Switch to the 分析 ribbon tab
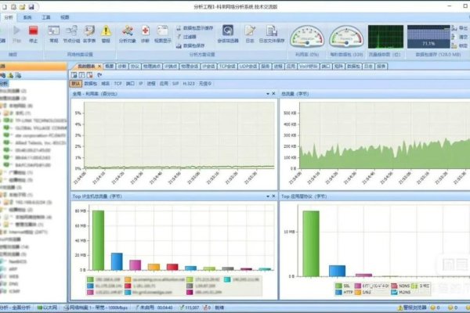The image size is (470, 313). [9, 17]
